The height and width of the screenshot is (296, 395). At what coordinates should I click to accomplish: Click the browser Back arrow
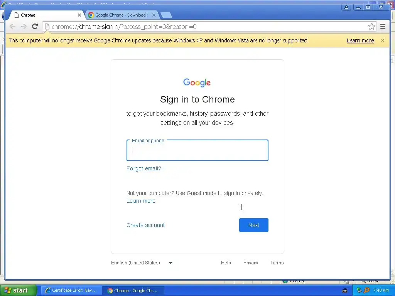point(12,27)
